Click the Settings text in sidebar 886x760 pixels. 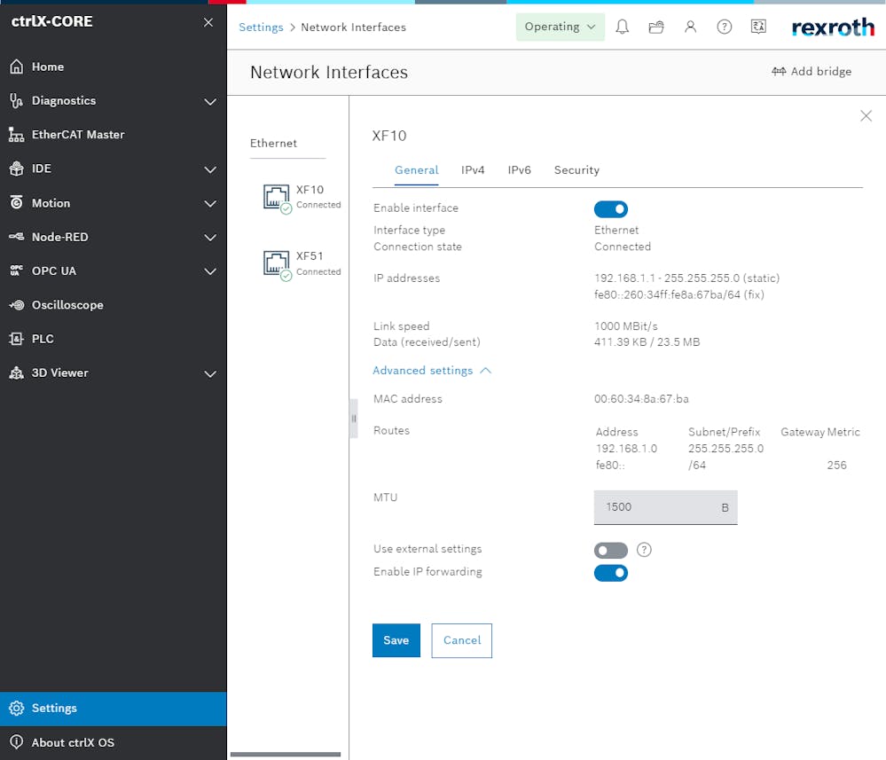point(54,708)
